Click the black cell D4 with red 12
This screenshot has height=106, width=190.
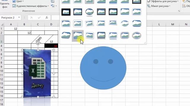click(x=51, y=46)
